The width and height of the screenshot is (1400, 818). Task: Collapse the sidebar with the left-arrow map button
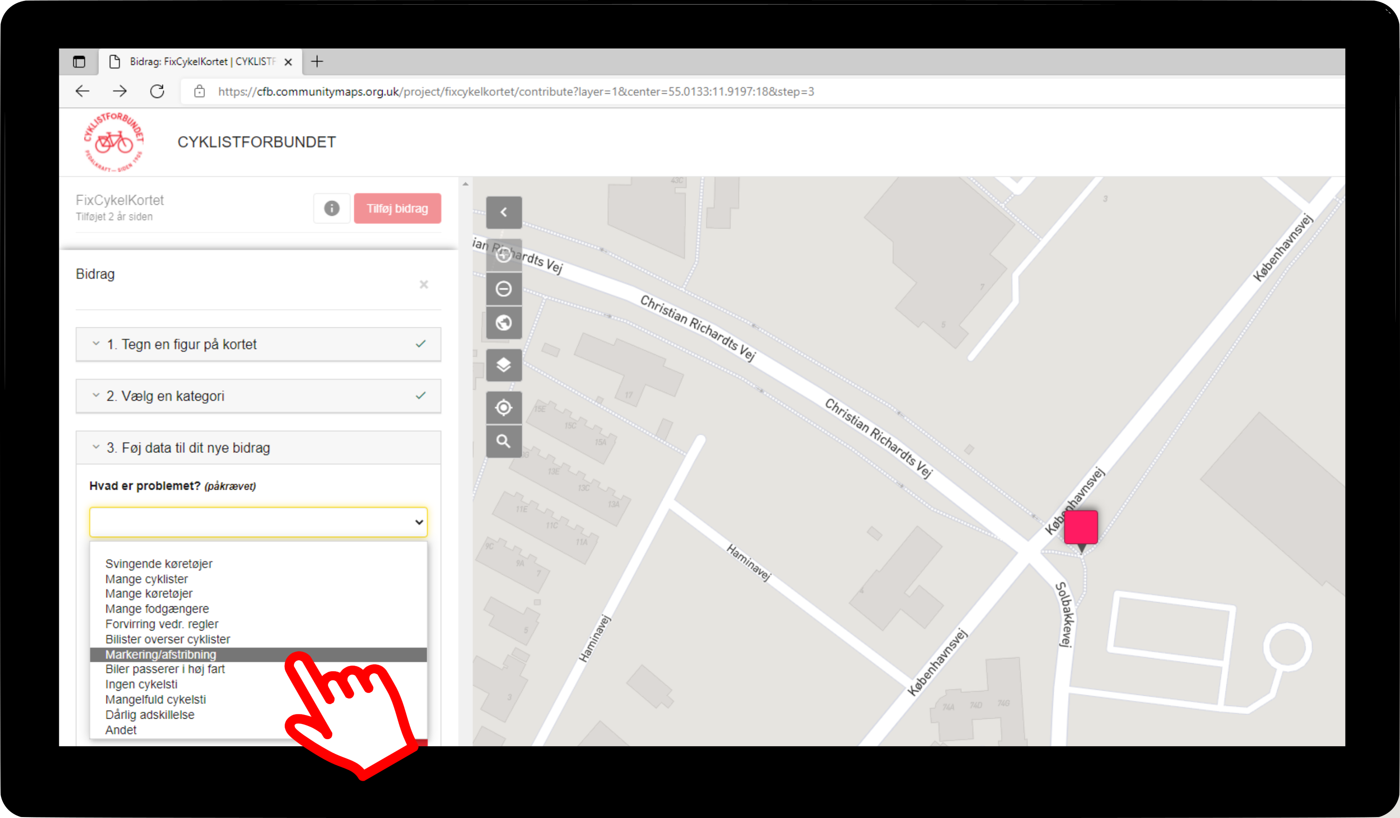point(504,212)
